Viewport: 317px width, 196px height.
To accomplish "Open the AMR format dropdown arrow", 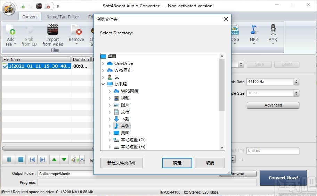I will pyautogui.click(x=273, y=44).
